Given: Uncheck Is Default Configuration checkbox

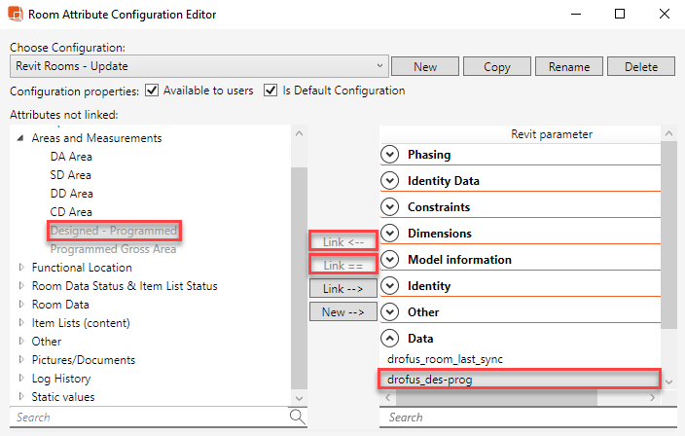Looking at the screenshot, I should point(270,91).
